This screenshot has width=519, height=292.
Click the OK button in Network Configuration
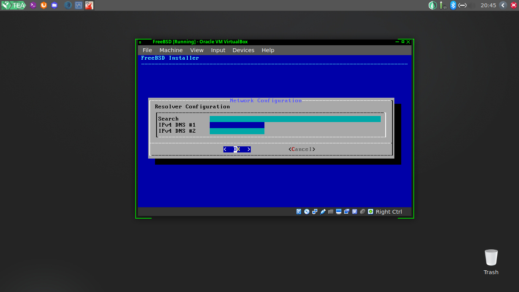237,149
